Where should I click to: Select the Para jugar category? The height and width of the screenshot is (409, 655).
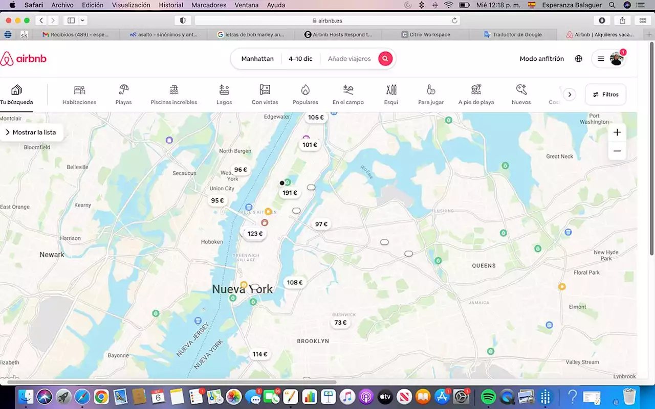click(431, 95)
